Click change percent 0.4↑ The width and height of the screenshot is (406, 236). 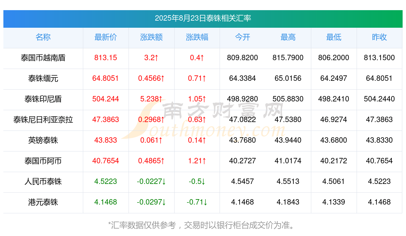[197, 58]
